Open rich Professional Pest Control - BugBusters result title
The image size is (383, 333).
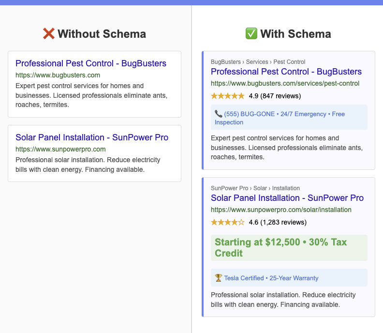(x=286, y=72)
